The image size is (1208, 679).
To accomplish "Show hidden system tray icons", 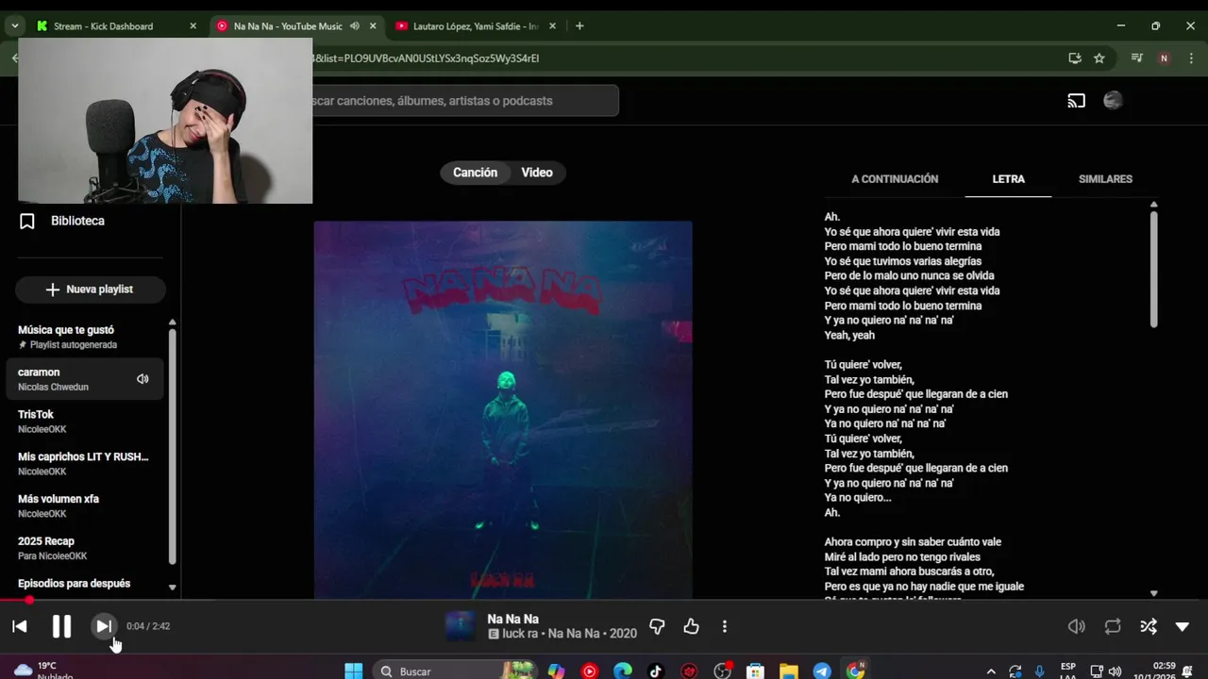I will pyautogui.click(x=990, y=671).
